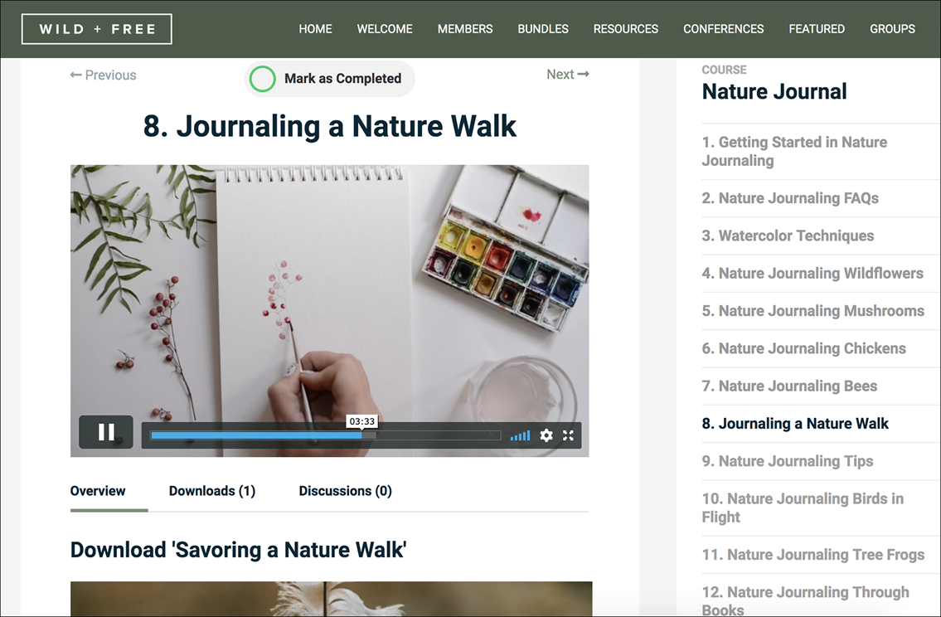This screenshot has height=617, width=941.
Task: Open lesson 3 Watercolor Techniques
Action: tap(788, 236)
